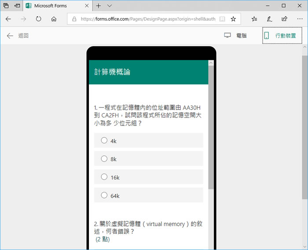Click the page scroll down arrow
This screenshot has width=308, height=250.
[x=304, y=246]
